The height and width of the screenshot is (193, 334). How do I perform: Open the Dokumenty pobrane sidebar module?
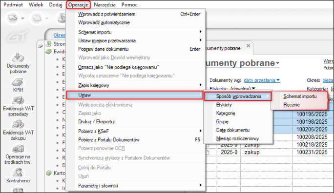point(18,63)
